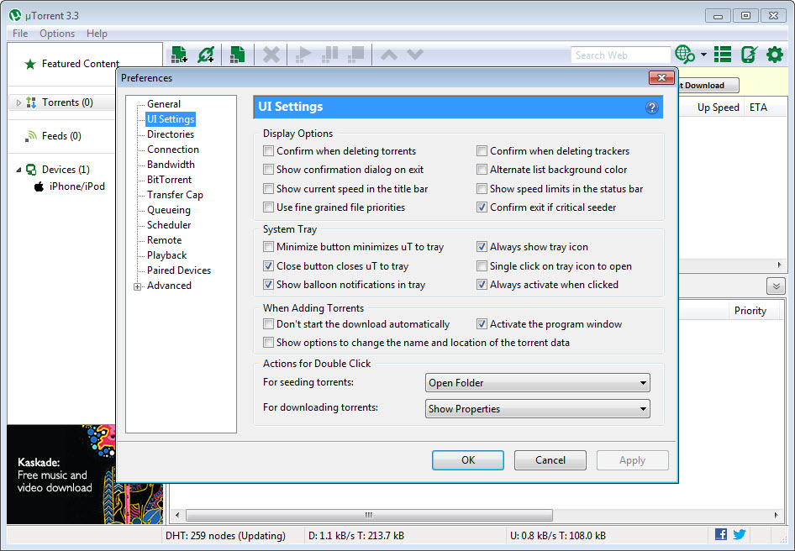Collapse the detail pane double-chevron button
This screenshot has height=551, width=795.
776,286
